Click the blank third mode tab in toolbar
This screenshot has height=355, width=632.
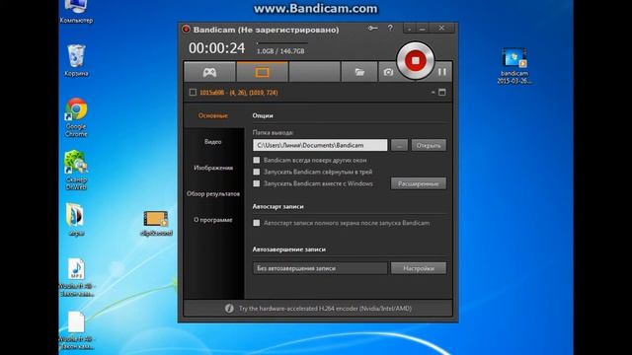click(x=314, y=72)
